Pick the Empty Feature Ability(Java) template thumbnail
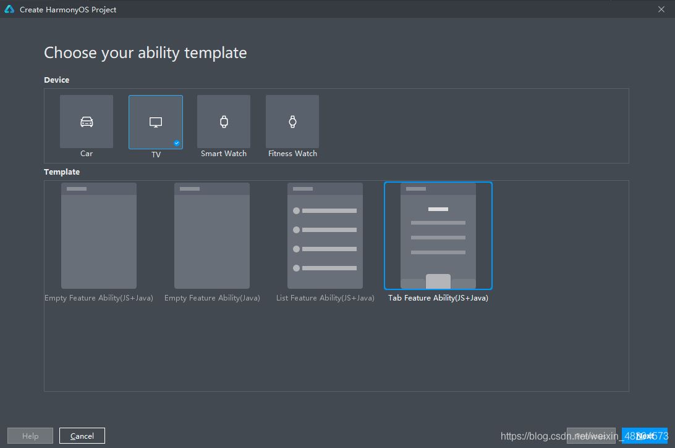Viewport: 675px width, 448px height. [x=212, y=236]
